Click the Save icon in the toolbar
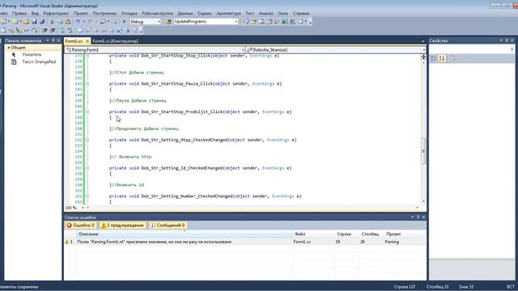This screenshot has height=291, width=518. (x=34, y=22)
